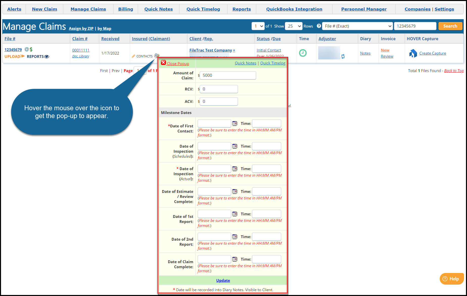Image resolution: width=467 pixels, height=296 pixels.
Task: Open QuickBooks Integration
Action: 294,9
